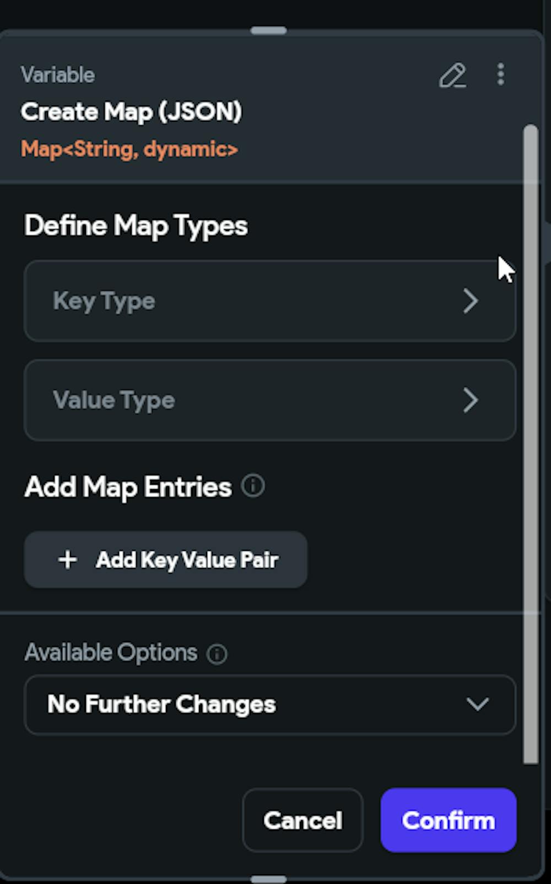Click the down chevron in No Further Changes
The image size is (551, 884).
click(477, 704)
